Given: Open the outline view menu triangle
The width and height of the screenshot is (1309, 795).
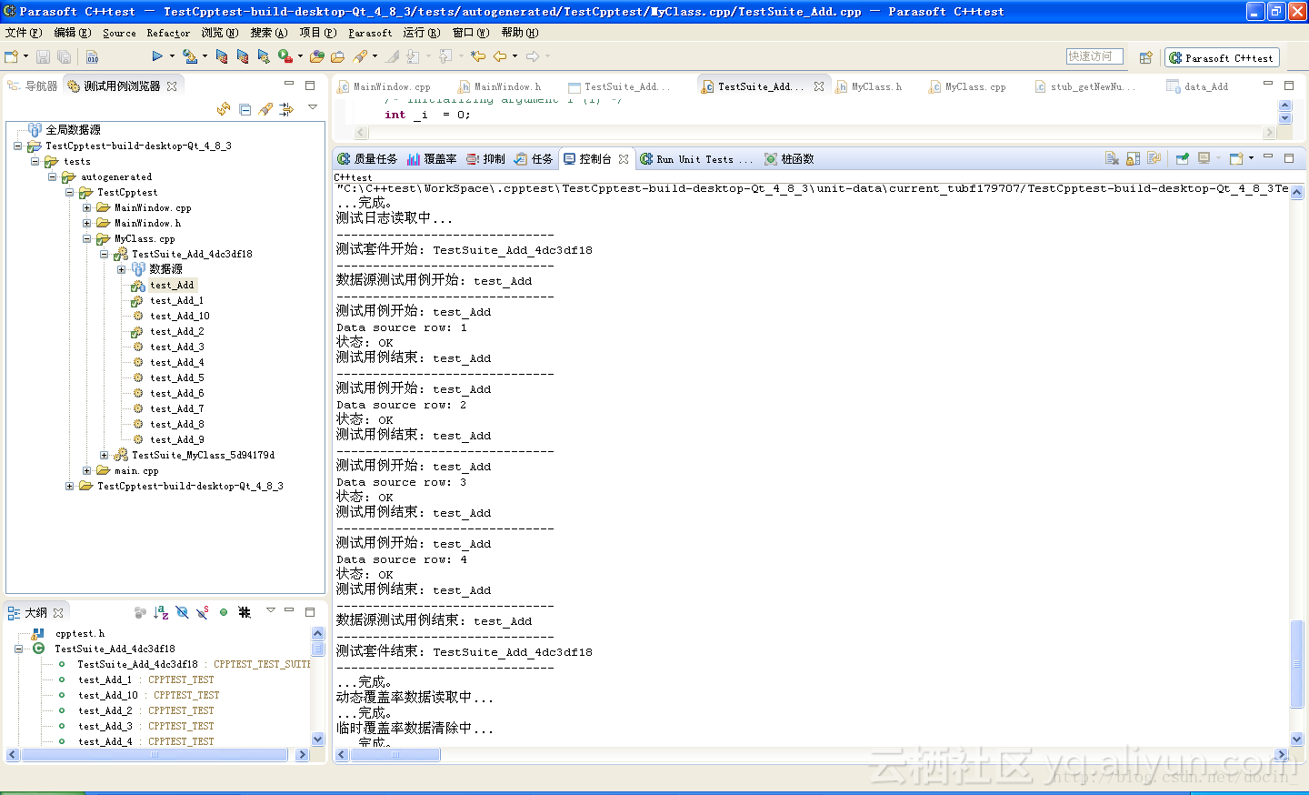Looking at the screenshot, I should [x=271, y=610].
